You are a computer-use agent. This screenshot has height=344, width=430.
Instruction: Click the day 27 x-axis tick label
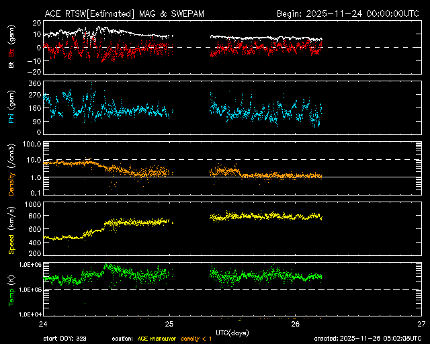pos(421,324)
